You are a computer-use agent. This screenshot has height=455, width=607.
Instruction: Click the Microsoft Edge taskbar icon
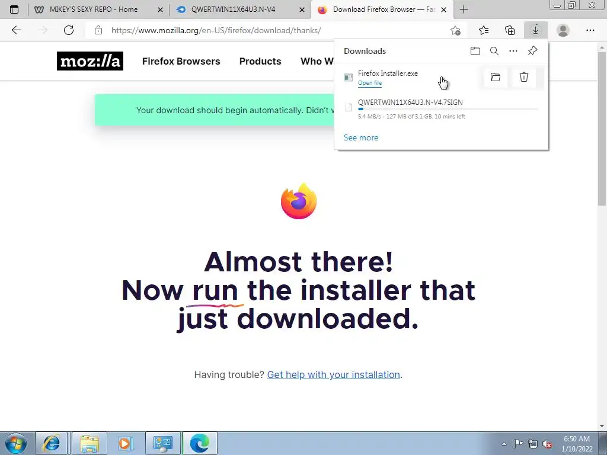[x=200, y=443]
